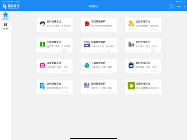This screenshot has height=140, width=187.
Task: Click the Wi-Fi status icon
Action: point(177,2)
